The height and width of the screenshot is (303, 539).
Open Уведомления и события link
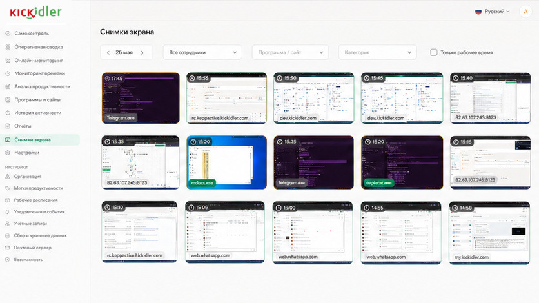[39, 211]
